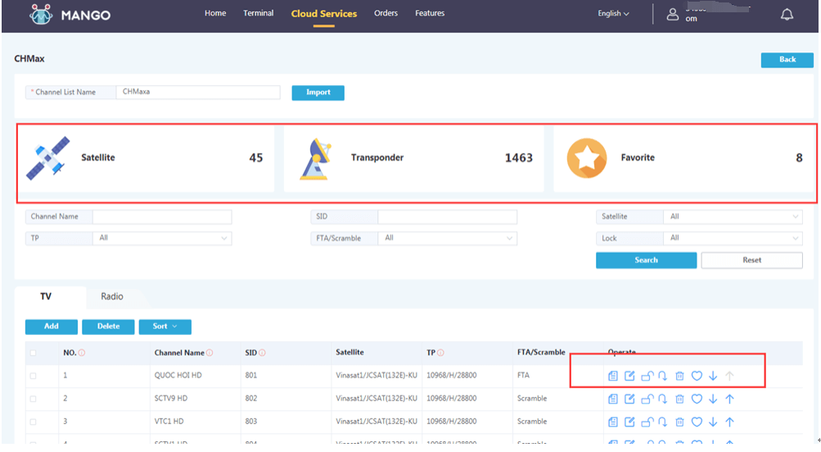The width and height of the screenshot is (821, 452).
Task: Click the Satellite card icon
Action: click(47, 158)
